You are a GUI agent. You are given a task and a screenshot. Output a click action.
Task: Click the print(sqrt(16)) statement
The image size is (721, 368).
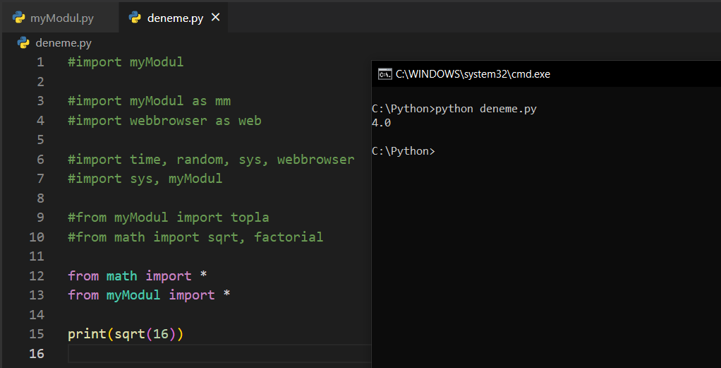tap(126, 333)
